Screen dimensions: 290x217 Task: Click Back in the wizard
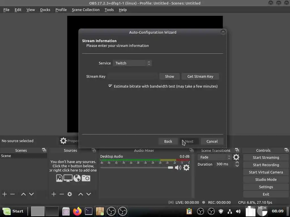click(168, 141)
